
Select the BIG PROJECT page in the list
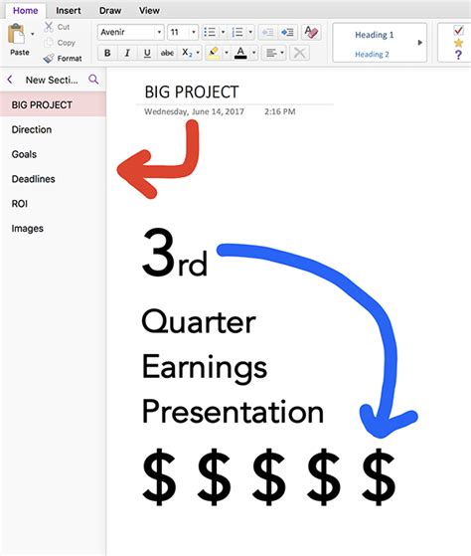(x=53, y=104)
